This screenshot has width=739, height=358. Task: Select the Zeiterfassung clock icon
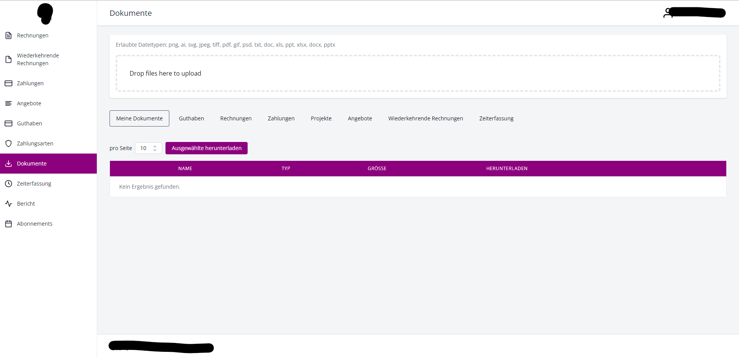point(8,183)
